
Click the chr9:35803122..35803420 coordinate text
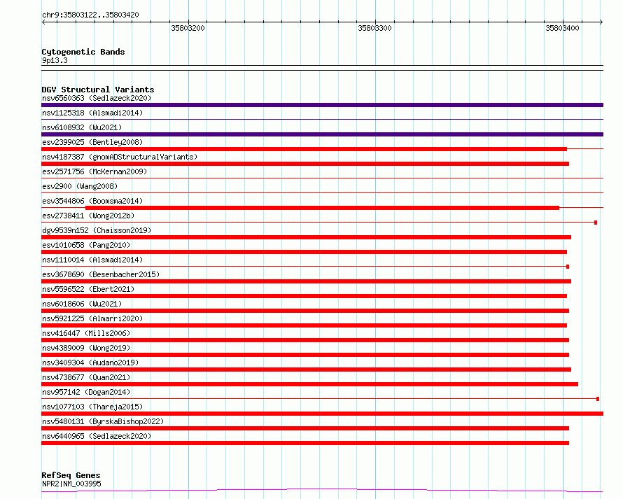coord(90,15)
